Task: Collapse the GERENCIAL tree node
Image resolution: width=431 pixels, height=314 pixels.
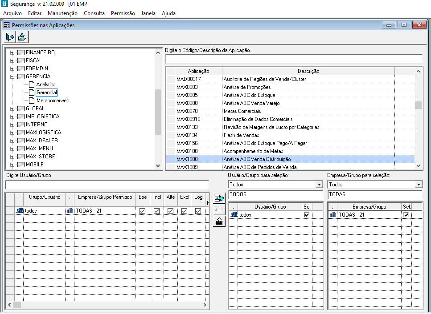Action: coord(12,76)
